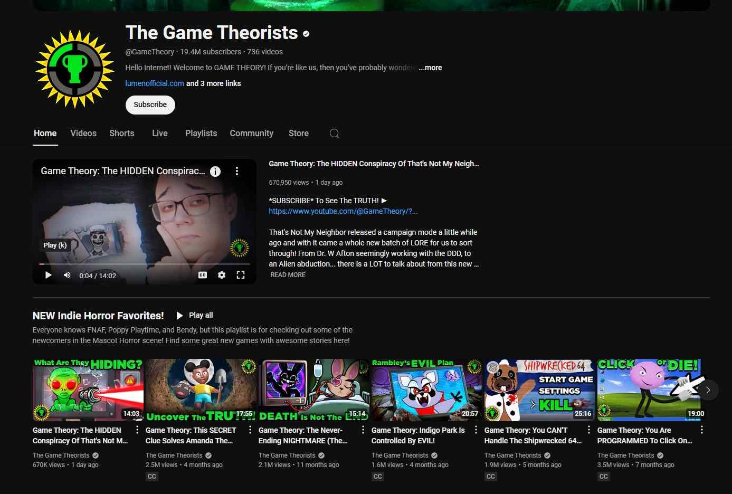The height and width of the screenshot is (494, 732).
Task: Open the Shipwrecked 64 video thumbnail
Action: pyautogui.click(x=539, y=390)
